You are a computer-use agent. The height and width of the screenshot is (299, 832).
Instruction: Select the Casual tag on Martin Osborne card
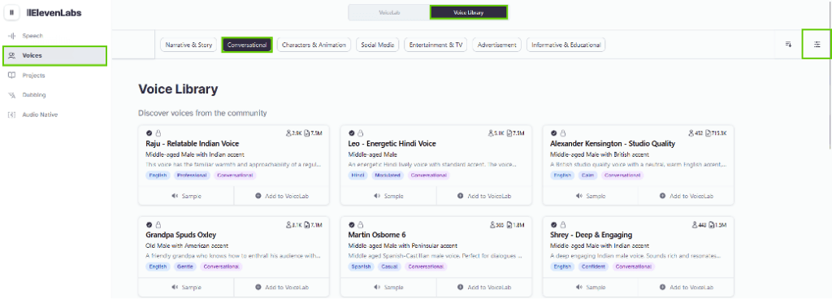coord(389,266)
